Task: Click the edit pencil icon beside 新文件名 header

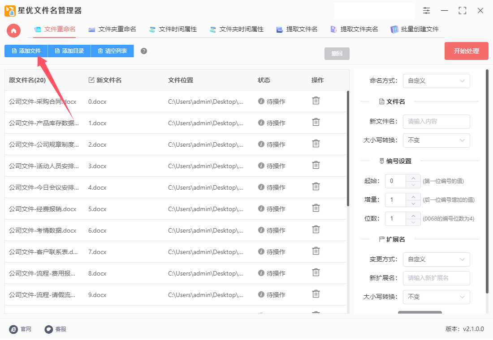Action: coord(91,80)
